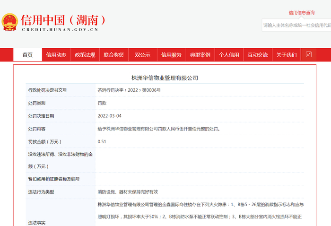Open the 互动交流 menu item
This screenshot has width=331, height=226.
(258, 55)
